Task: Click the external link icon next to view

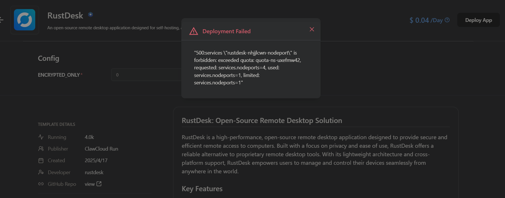Action: click(x=99, y=184)
